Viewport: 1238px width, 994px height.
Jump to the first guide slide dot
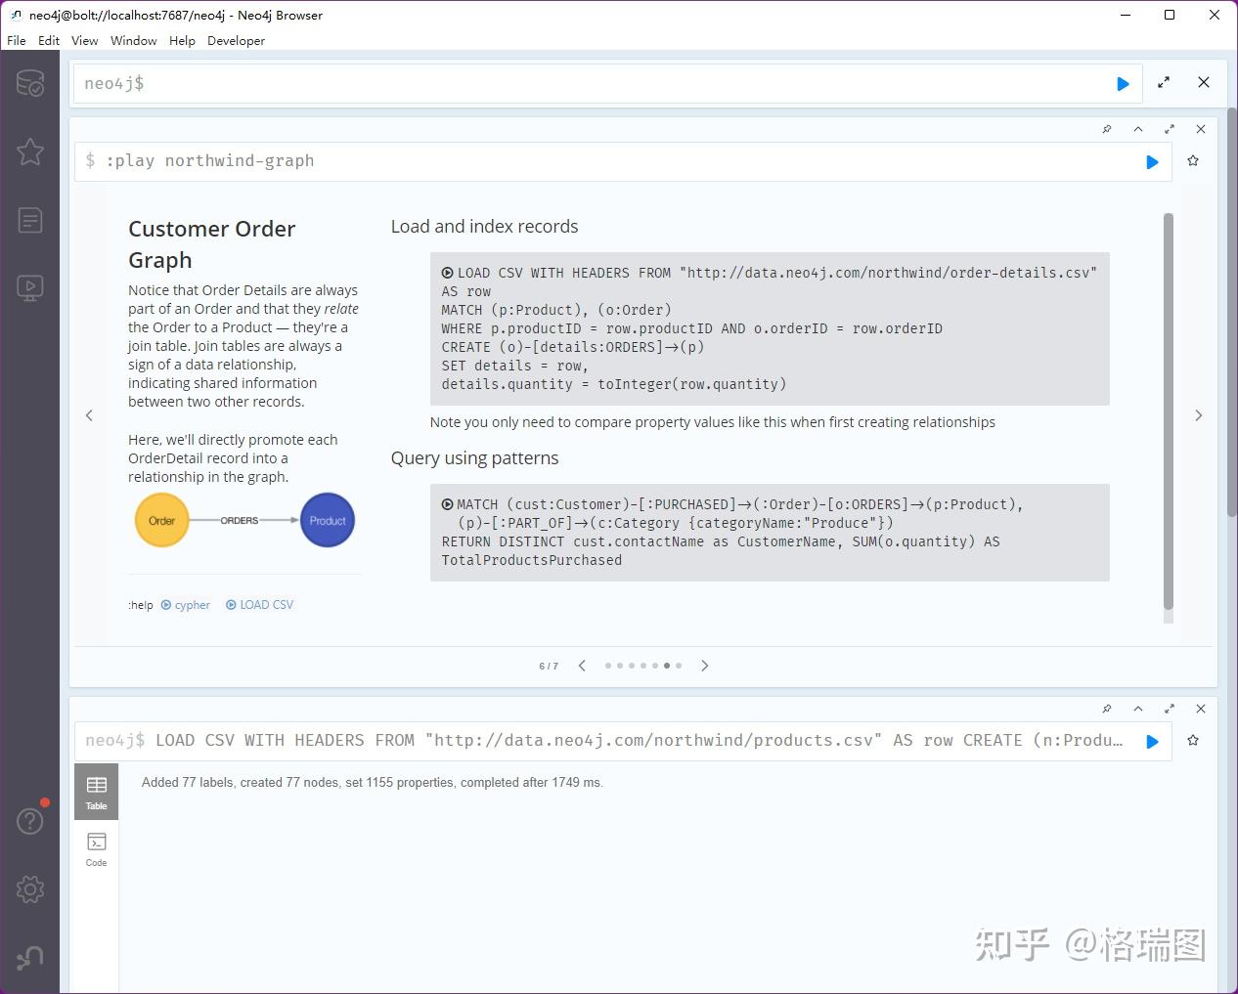coord(608,666)
